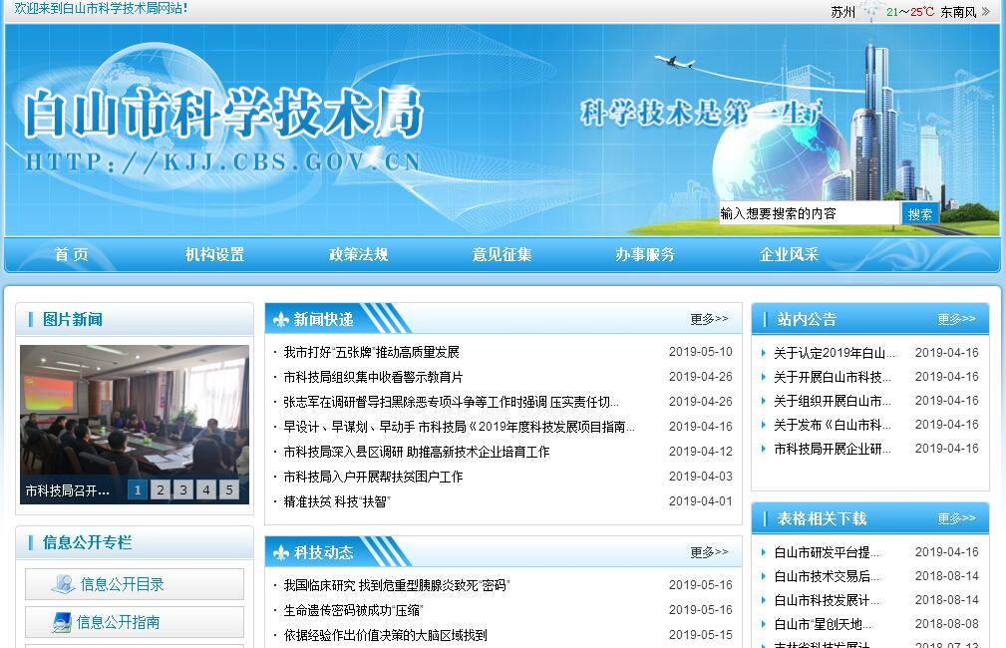Open 更多>> in the 表格相关下载 section
The image size is (1006, 648).
click(x=956, y=518)
